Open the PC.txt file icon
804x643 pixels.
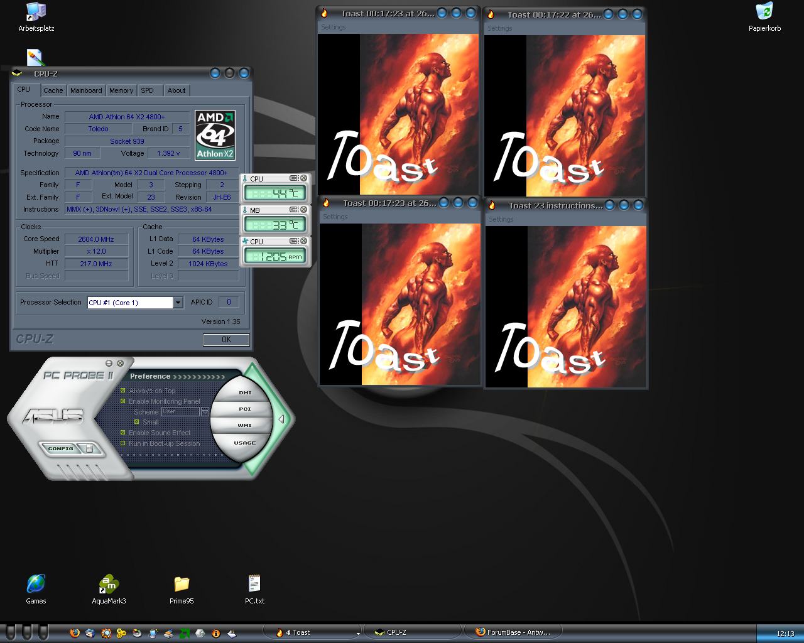tap(254, 589)
